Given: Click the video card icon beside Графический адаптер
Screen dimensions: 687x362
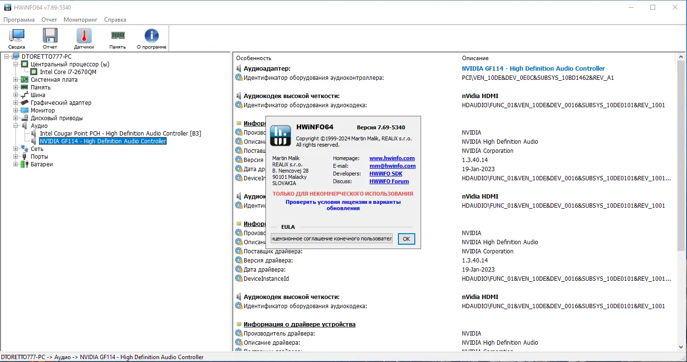Looking at the screenshot, I should (25, 103).
